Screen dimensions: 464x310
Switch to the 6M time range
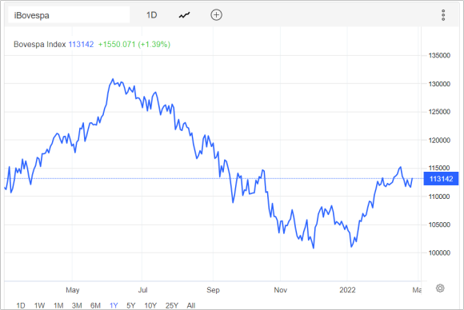point(95,305)
